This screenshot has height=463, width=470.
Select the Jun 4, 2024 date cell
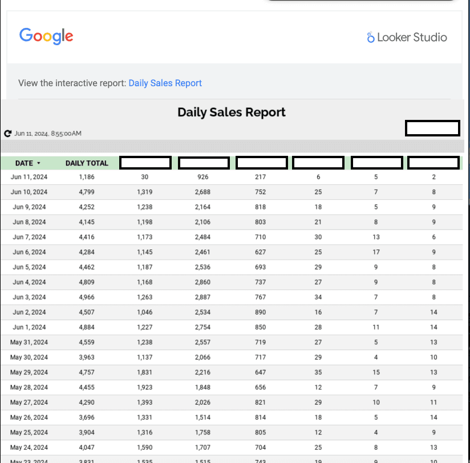tap(29, 282)
